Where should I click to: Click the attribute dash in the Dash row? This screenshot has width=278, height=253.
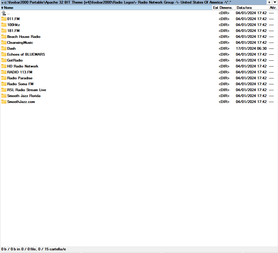point(272,49)
